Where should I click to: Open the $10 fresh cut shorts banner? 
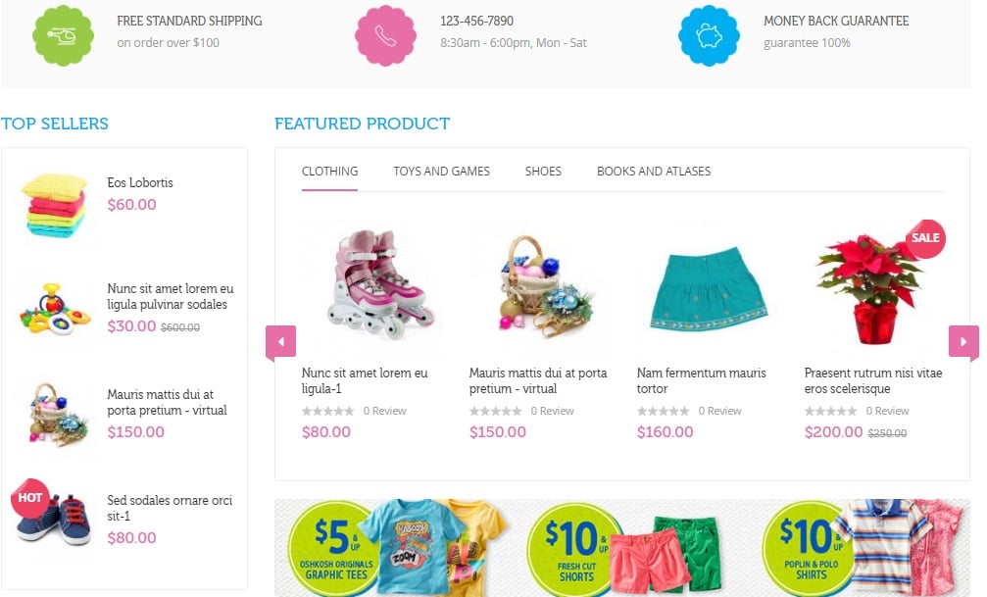[623, 548]
